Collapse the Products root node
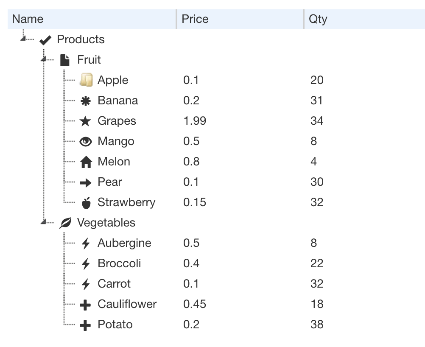Screen dimensions: 425x347 point(23,39)
